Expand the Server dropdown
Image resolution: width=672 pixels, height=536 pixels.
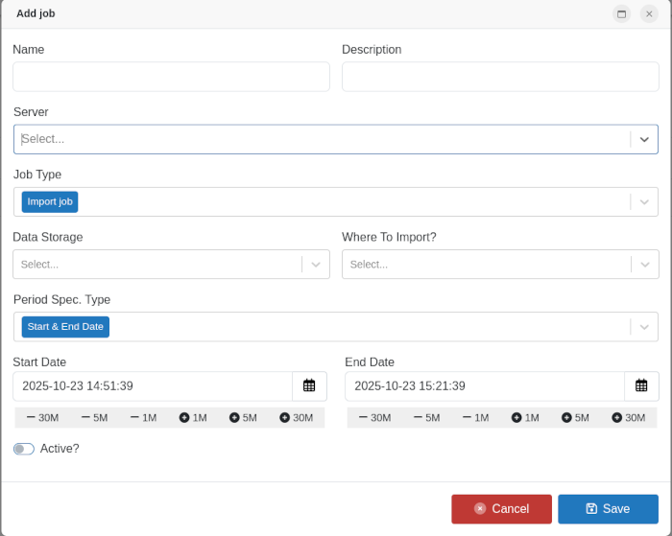pos(644,139)
